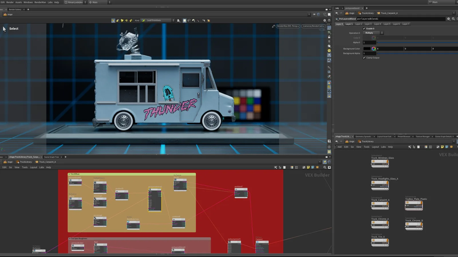Open the RmanLookdev desktop dropdown
This screenshot has width=458, height=257.
[75, 2]
